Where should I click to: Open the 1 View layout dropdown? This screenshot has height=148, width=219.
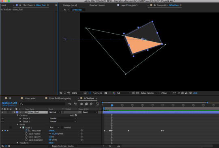(165, 93)
